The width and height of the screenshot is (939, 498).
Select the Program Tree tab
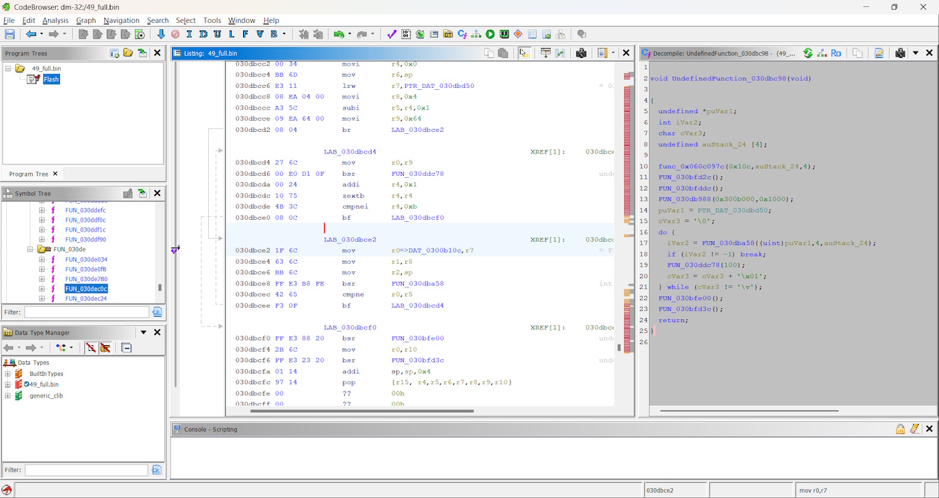(x=29, y=174)
